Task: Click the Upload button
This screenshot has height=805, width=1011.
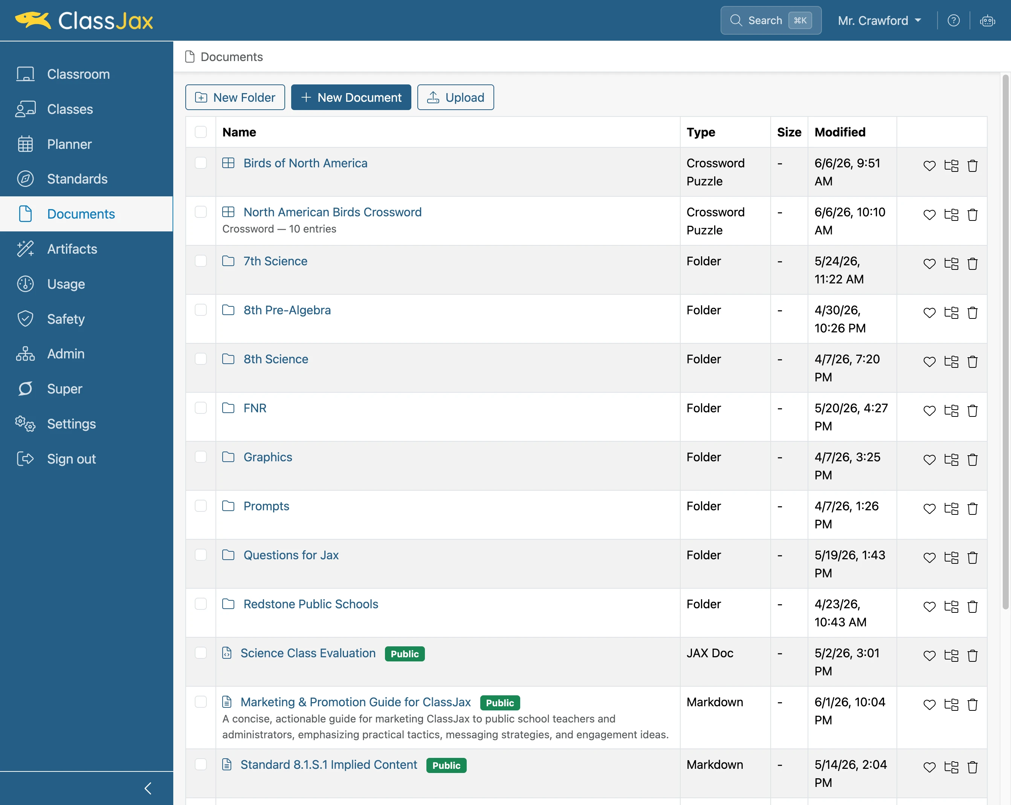Action: 455,97
